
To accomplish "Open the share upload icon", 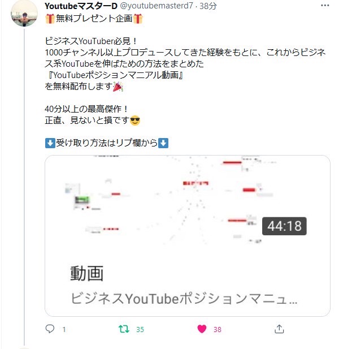I will tap(279, 329).
